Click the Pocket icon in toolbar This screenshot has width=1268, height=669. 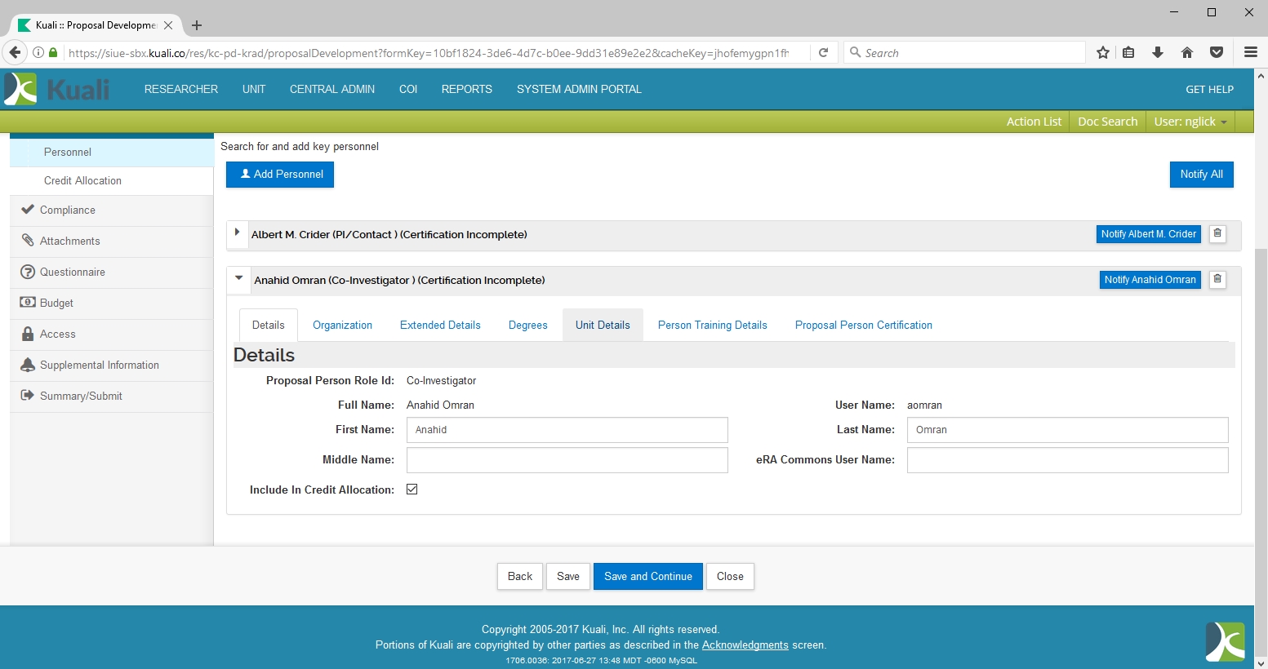coord(1217,52)
